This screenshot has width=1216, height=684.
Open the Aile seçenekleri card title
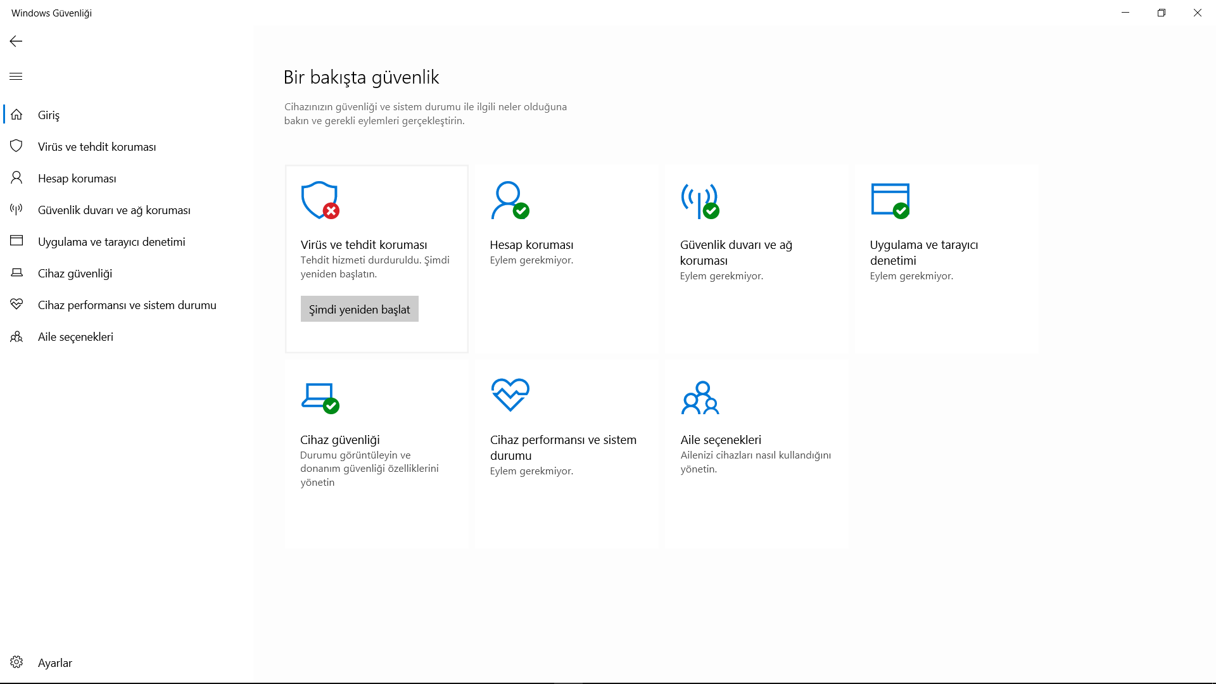click(x=721, y=440)
